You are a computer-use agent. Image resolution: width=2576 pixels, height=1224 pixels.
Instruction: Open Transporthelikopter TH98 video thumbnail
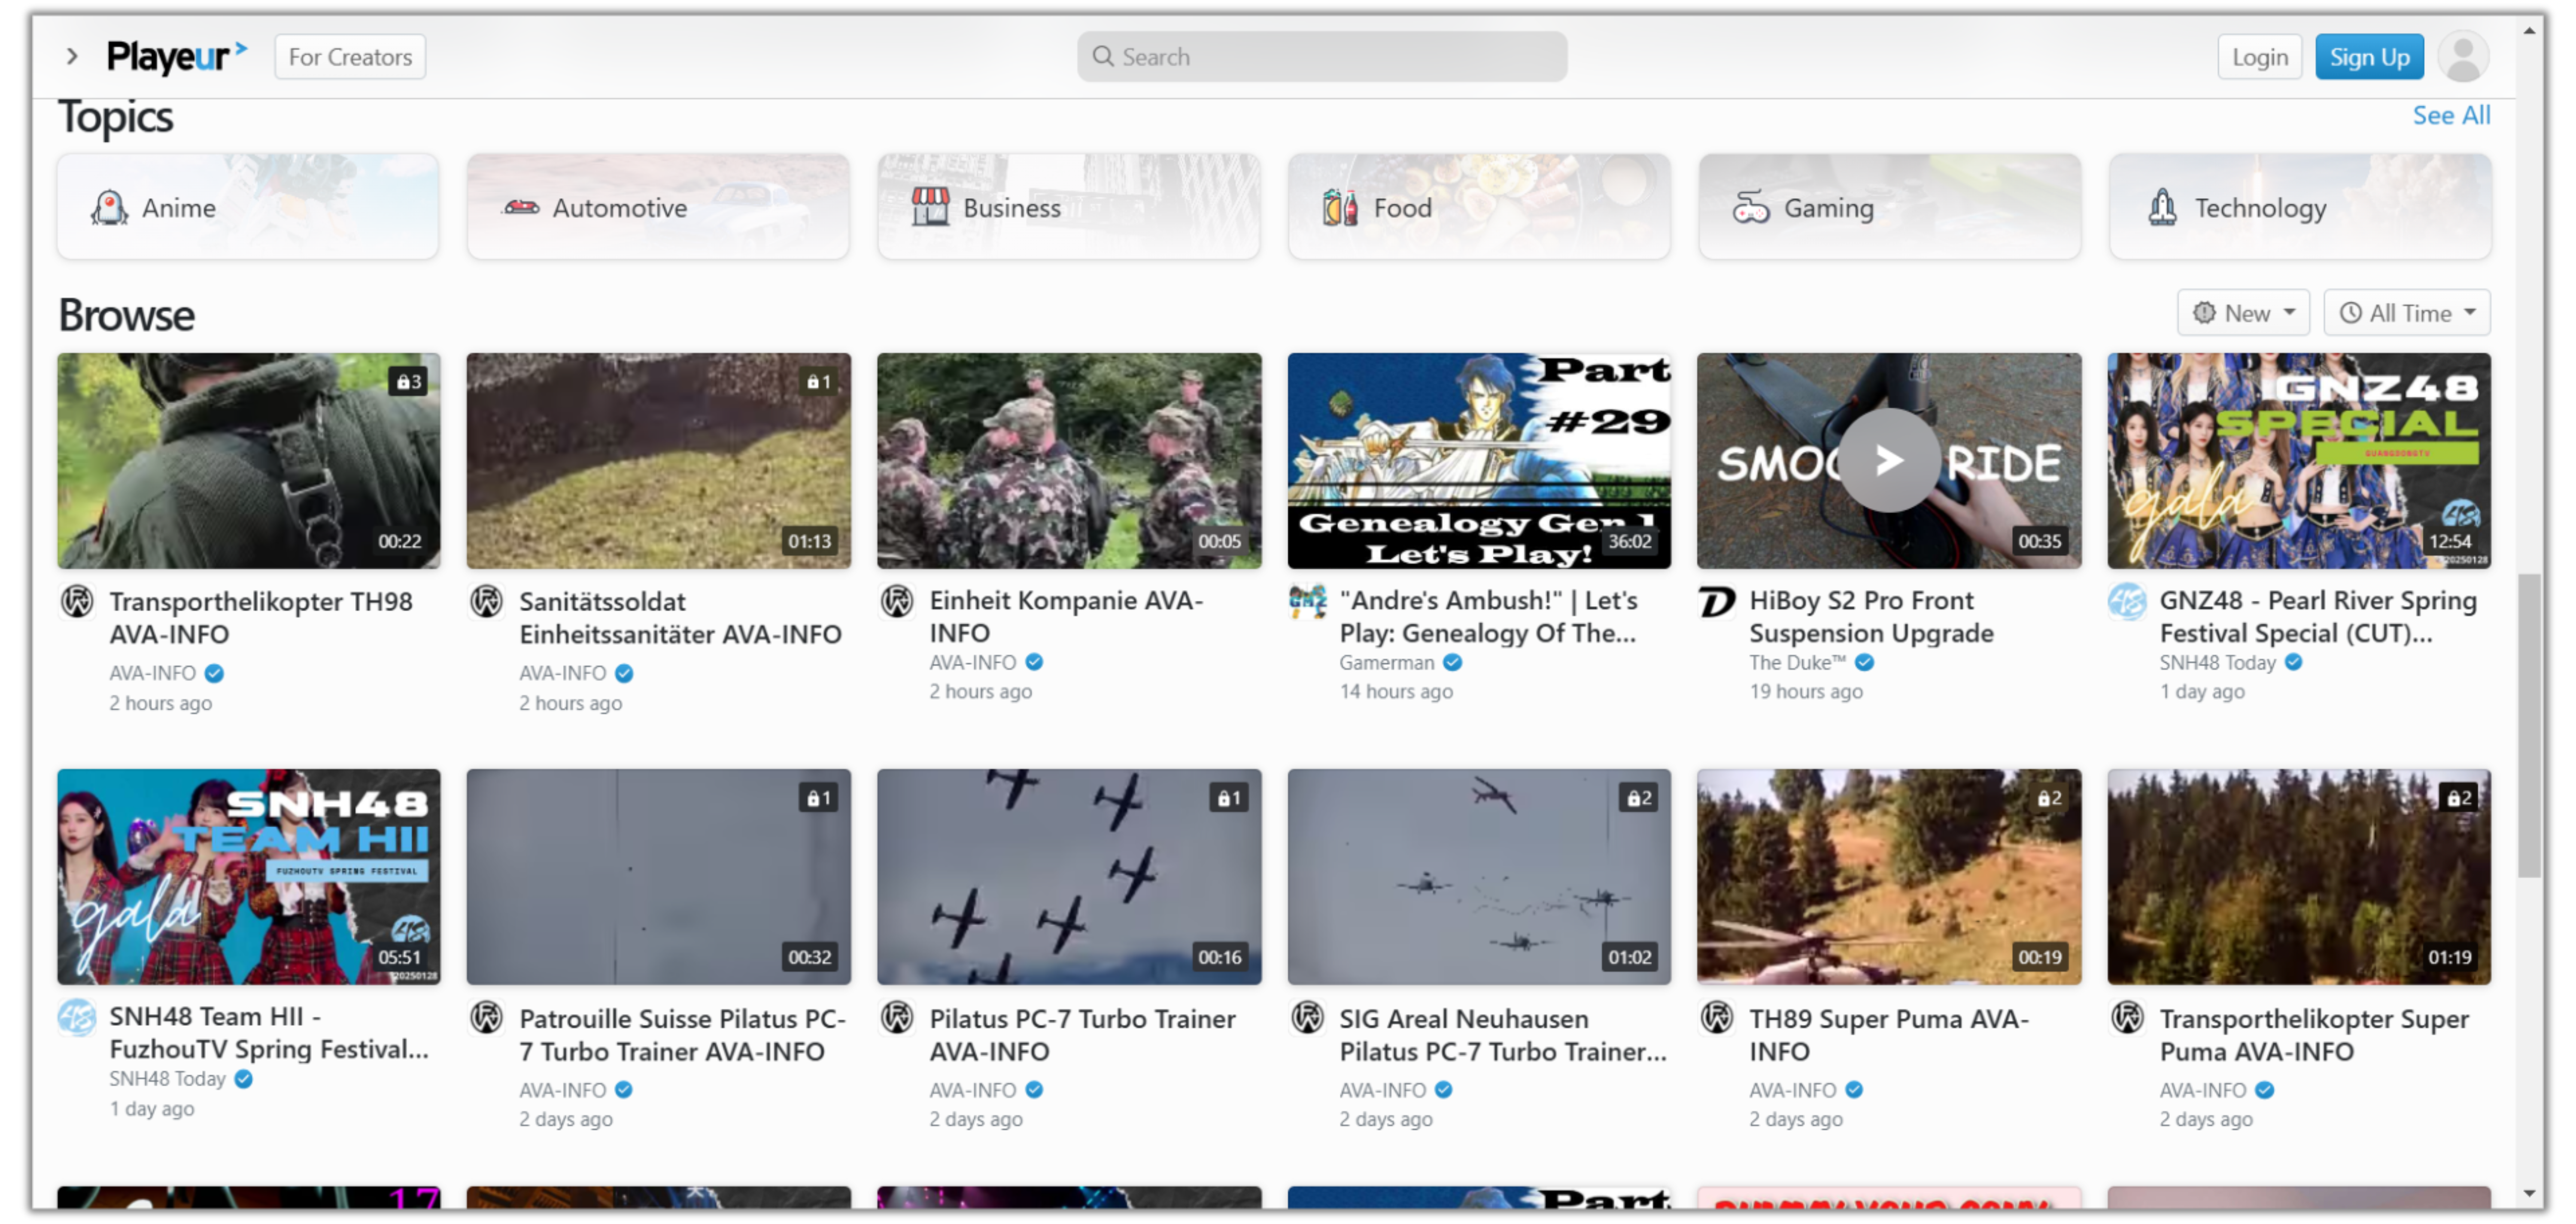248,461
